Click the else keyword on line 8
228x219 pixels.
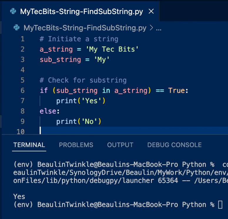pos(48,111)
